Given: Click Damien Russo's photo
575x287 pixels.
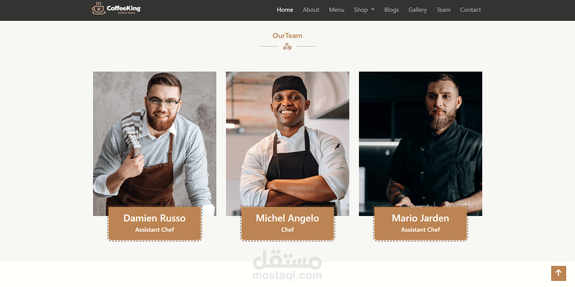Looking at the screenshot, I should click(155, 139).
